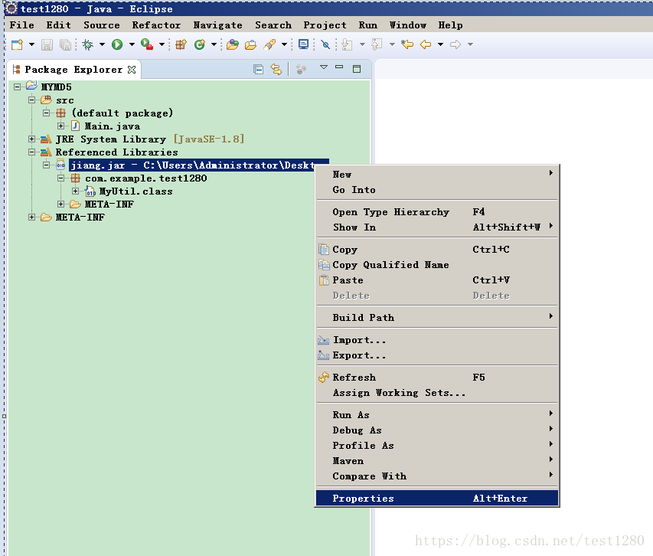Collapse the src folder node
Image resolution: width=653 pixels, height=556 pixels.
31,100
